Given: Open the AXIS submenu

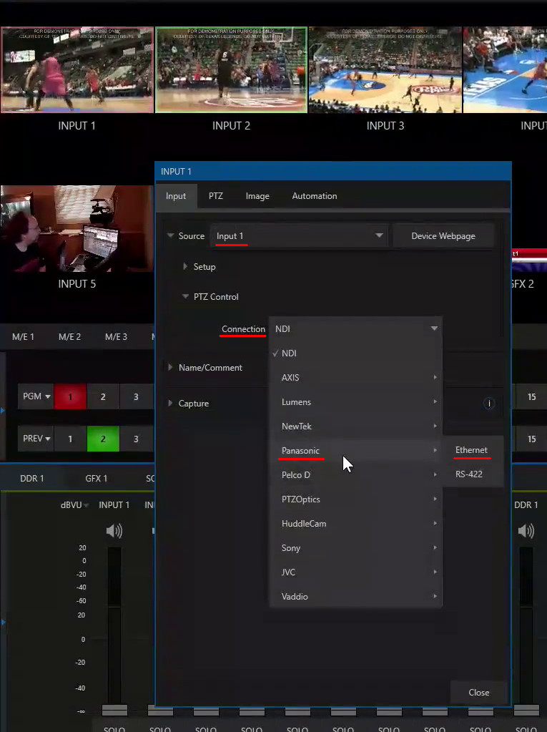Looking at the screenshot, I should coord(356,377).
